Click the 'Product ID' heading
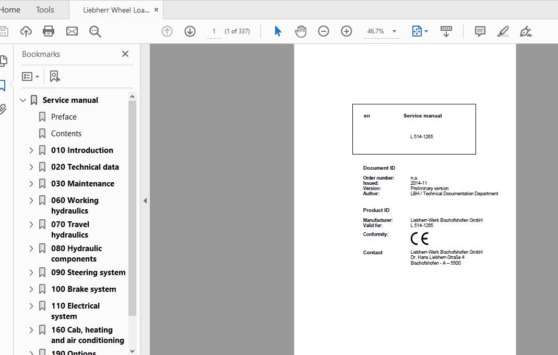The image size is (558, 355). click(x=376, y=210)
